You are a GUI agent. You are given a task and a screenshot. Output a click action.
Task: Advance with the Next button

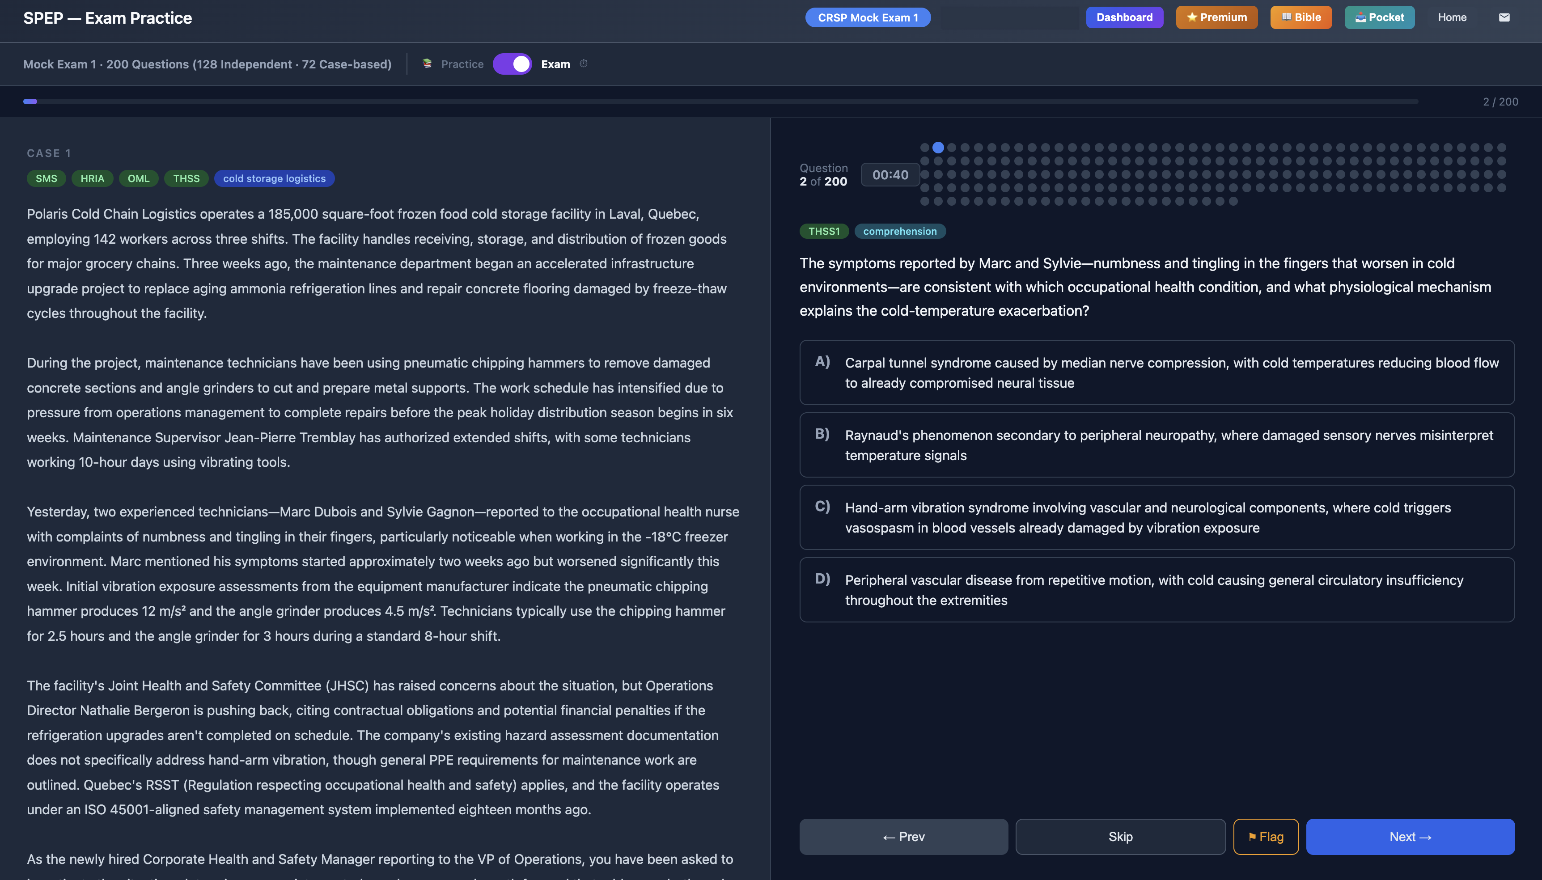[1410, 837]
